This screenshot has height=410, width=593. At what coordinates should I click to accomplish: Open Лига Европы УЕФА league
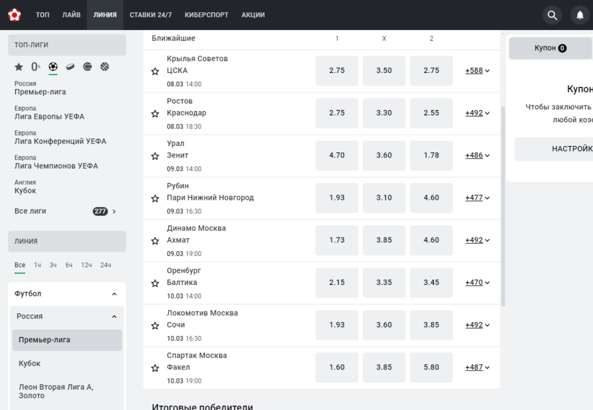[x=49, y=113]
